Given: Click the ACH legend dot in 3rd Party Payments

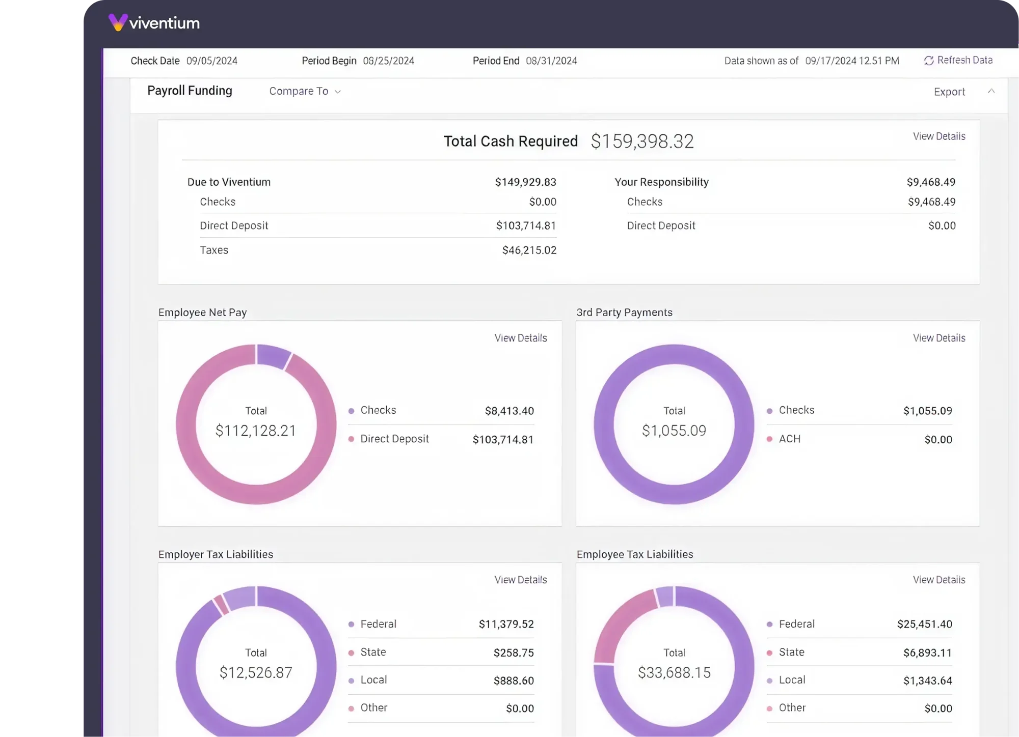Looking at the screenshot, I should [769, 439].
